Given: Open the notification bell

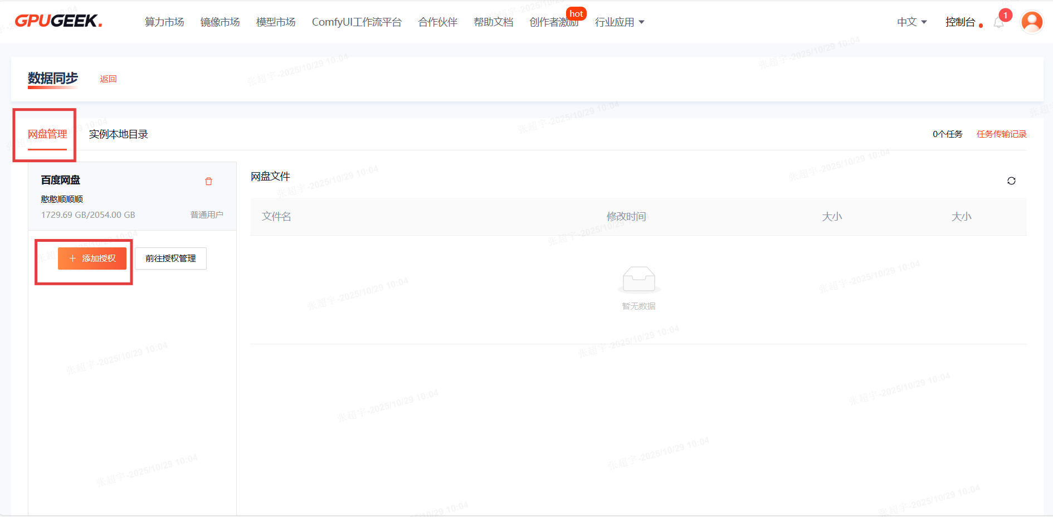Looking at the screenshot, I should tap(998, 23).
